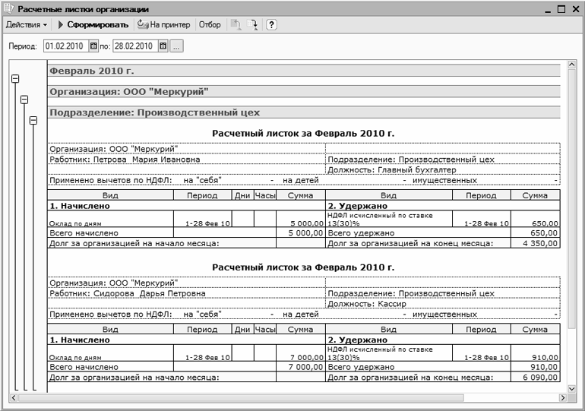Click the vertical scrollbar up arrow

[572, 66]
